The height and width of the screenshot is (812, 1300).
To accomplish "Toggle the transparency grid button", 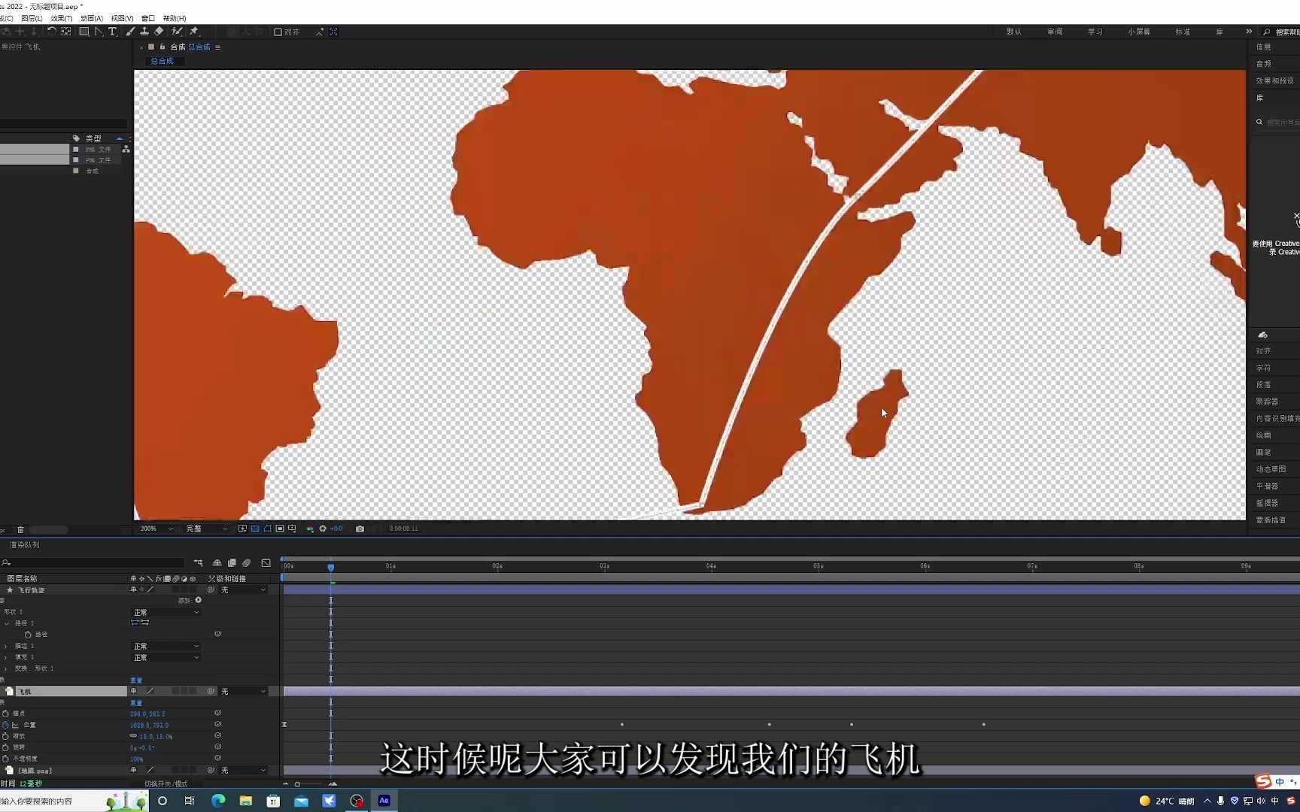I will [x=255, y=529].
